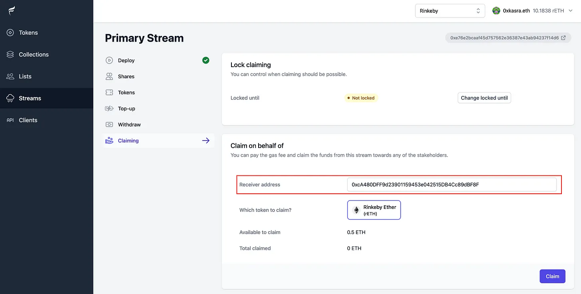
Task: Click the Withdraw cash icon
Action: click(x=109, y=125)
